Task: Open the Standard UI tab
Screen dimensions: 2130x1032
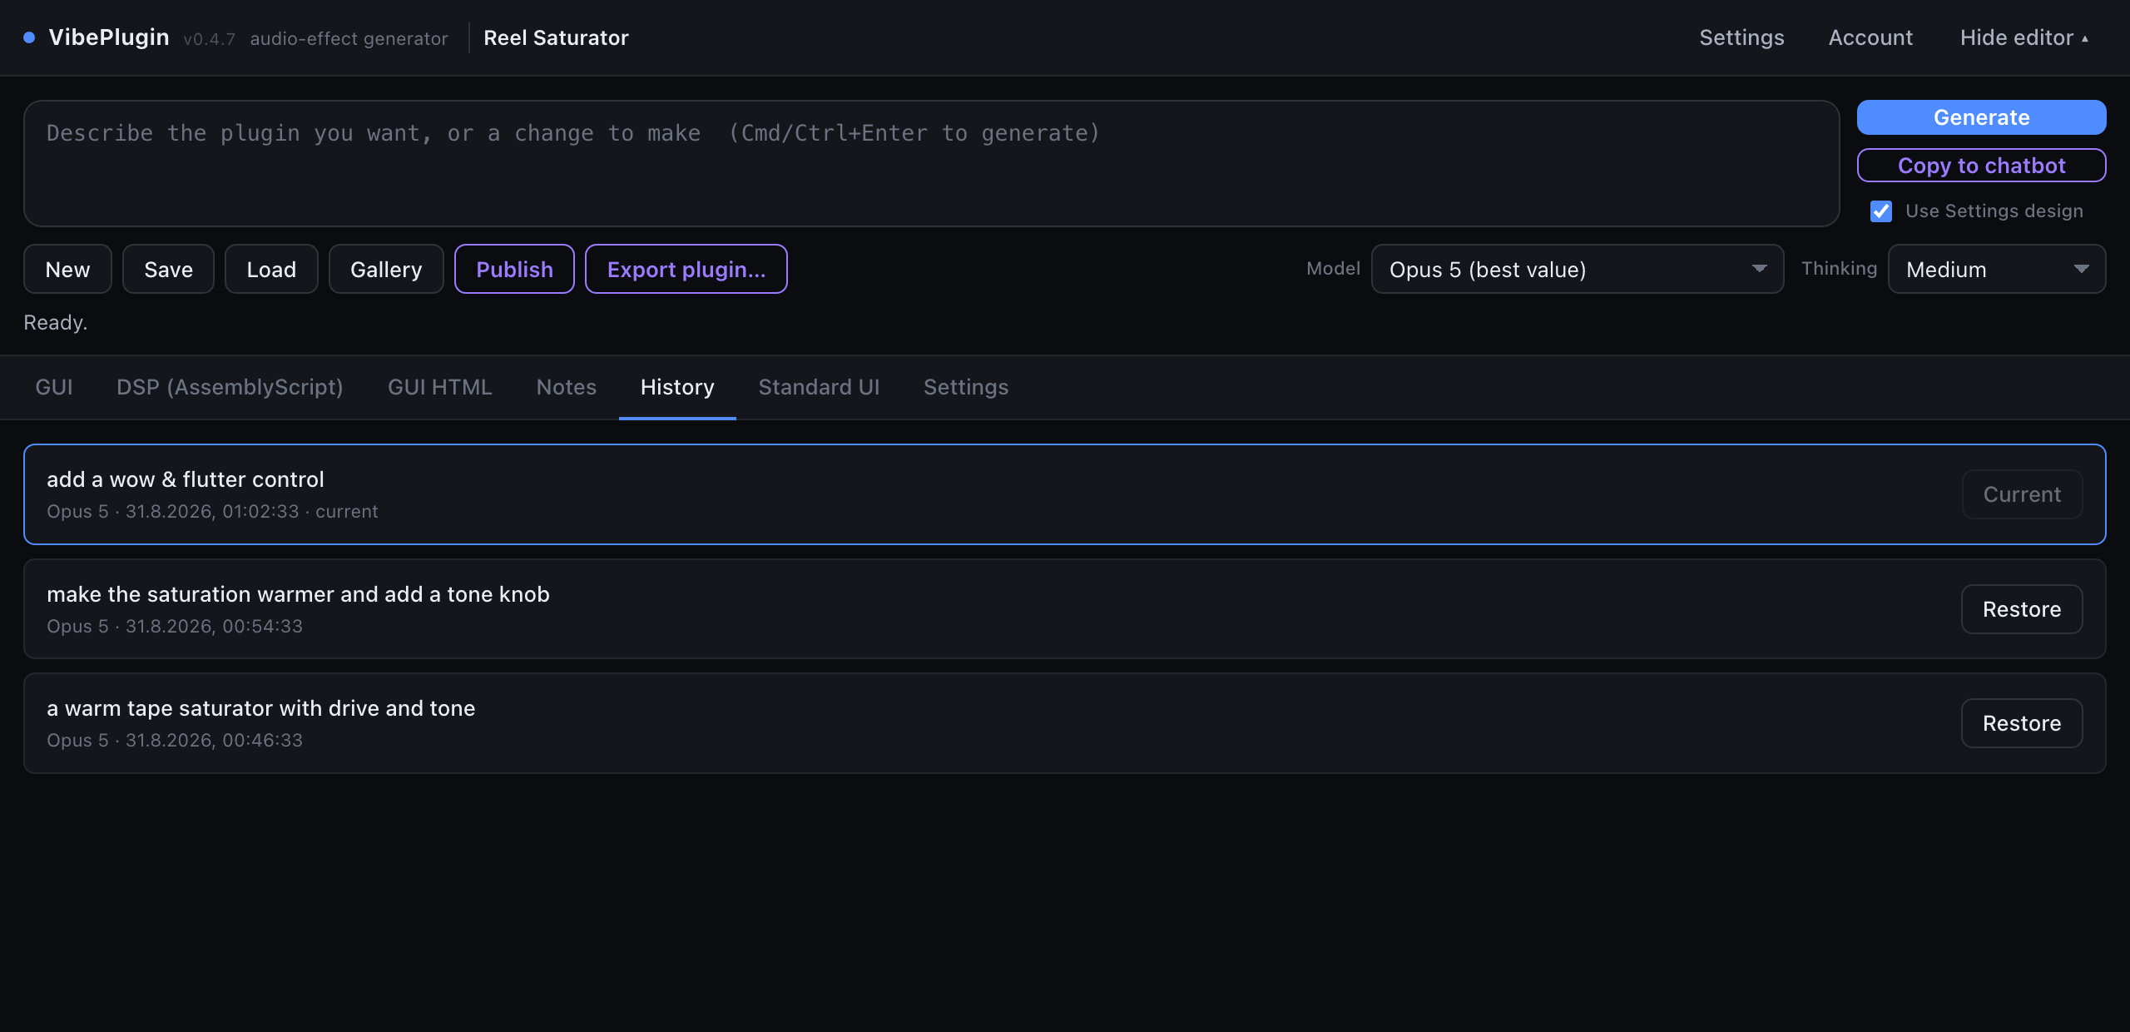Action: tap(819, 387)
